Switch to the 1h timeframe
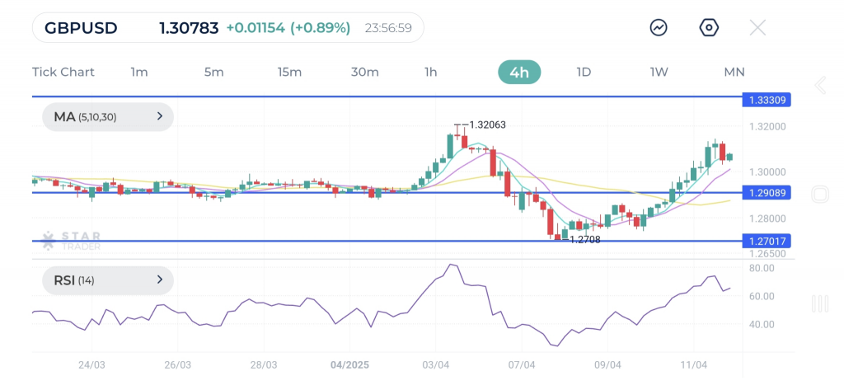Image resolution: width=844 pixels, height=390 pixels. click(430, 72)
